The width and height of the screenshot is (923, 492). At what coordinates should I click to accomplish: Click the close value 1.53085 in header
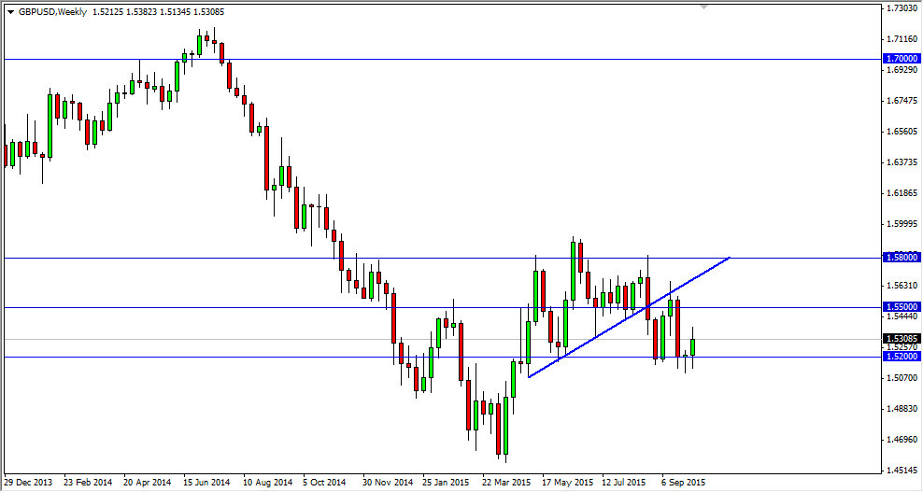[208, 12]
